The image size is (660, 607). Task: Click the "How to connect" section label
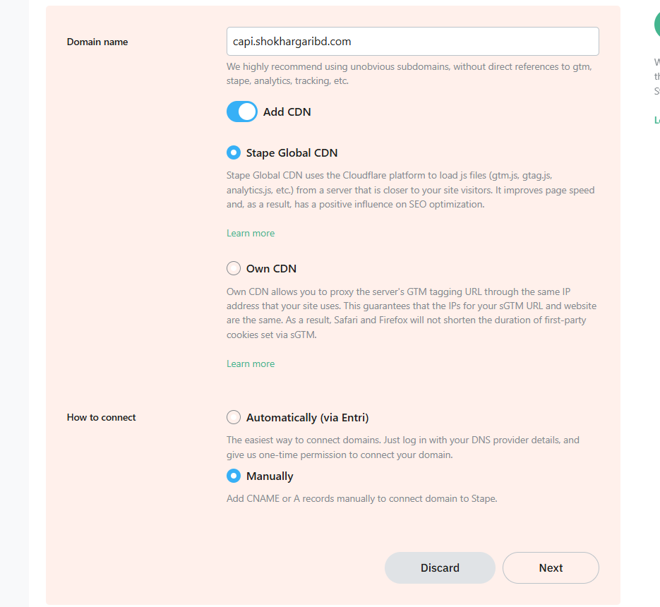(x=102, y=417)
